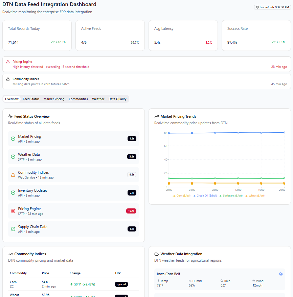Click the wind icon next to the 12mph reading
The height and width of the screenshot is (297, 293).
(x=253, y=281)
